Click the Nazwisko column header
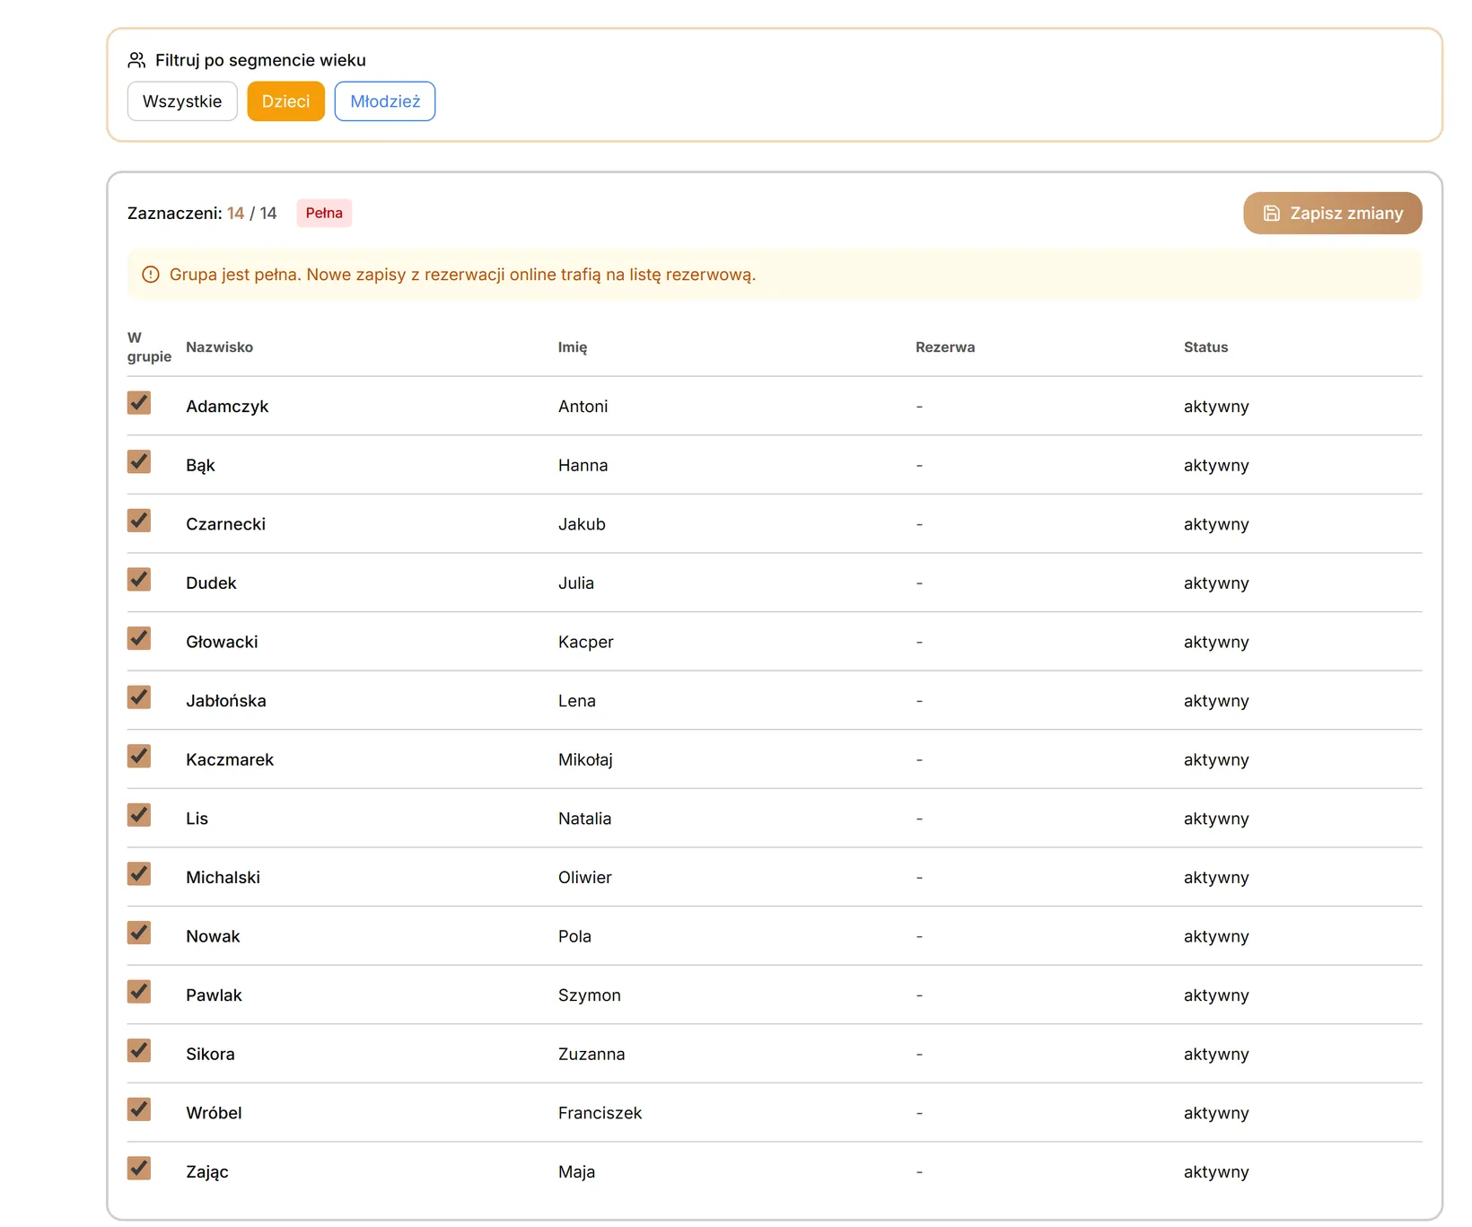Viewport: 1472px width, 1227px height. pyautogui.click(x=219, y=347)
